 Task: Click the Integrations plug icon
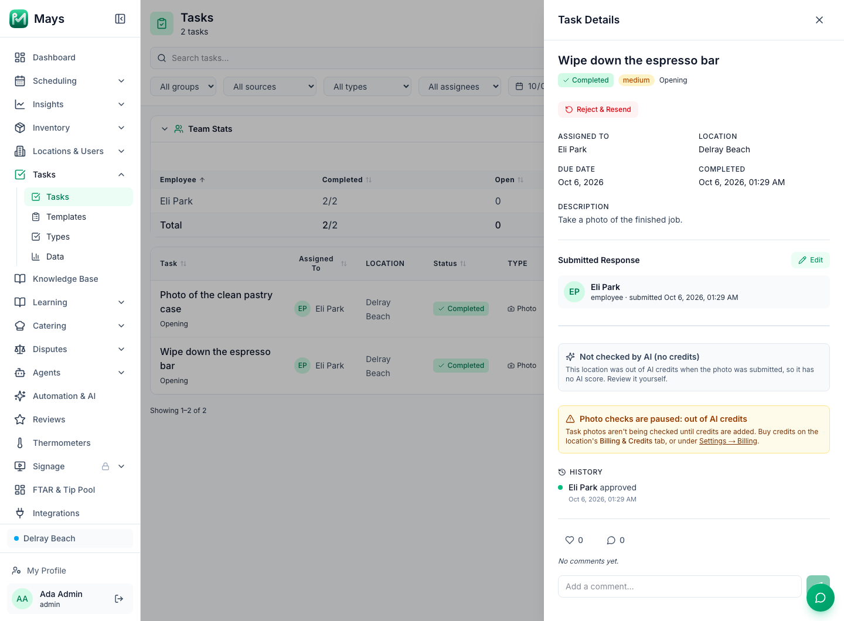[x=20, y=513]
